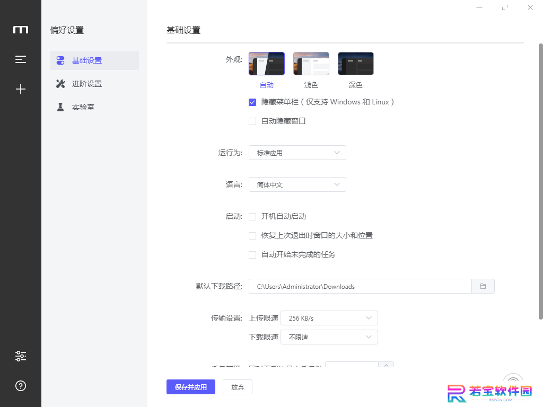Click the default download path input field
543x407 pixels.
pyautogui.click(x=360, y=286)
